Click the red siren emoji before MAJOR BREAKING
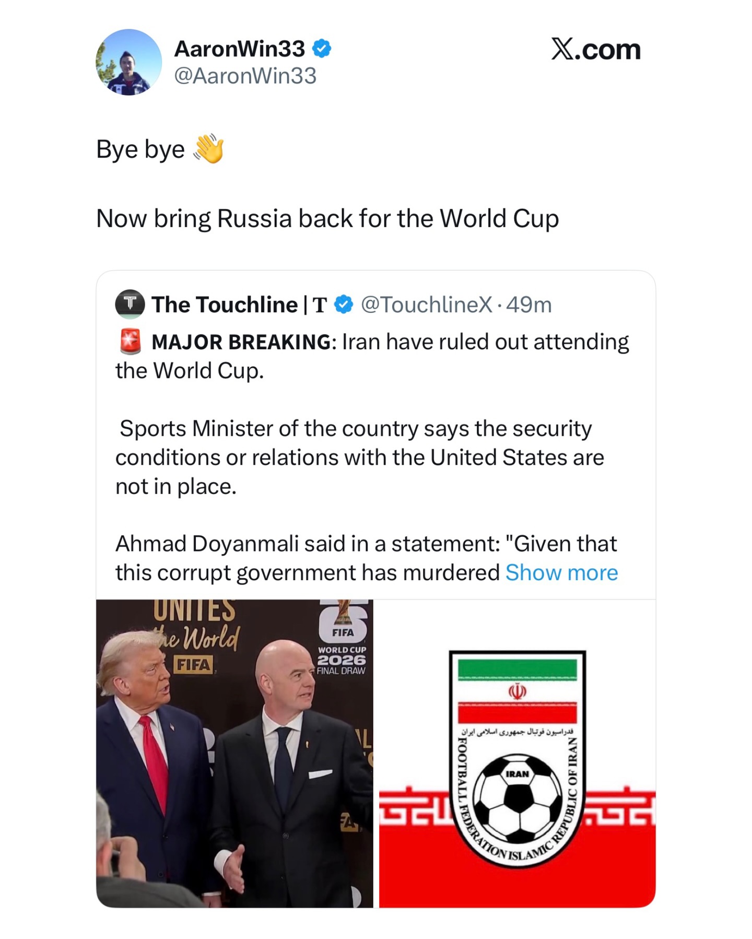752x939 pixels. (131, 342)
